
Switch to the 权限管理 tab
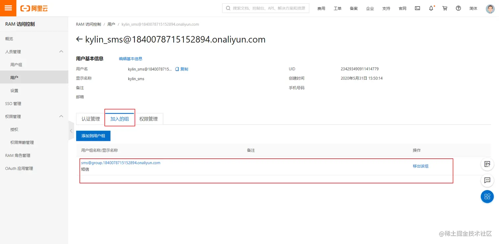(149, 119)
